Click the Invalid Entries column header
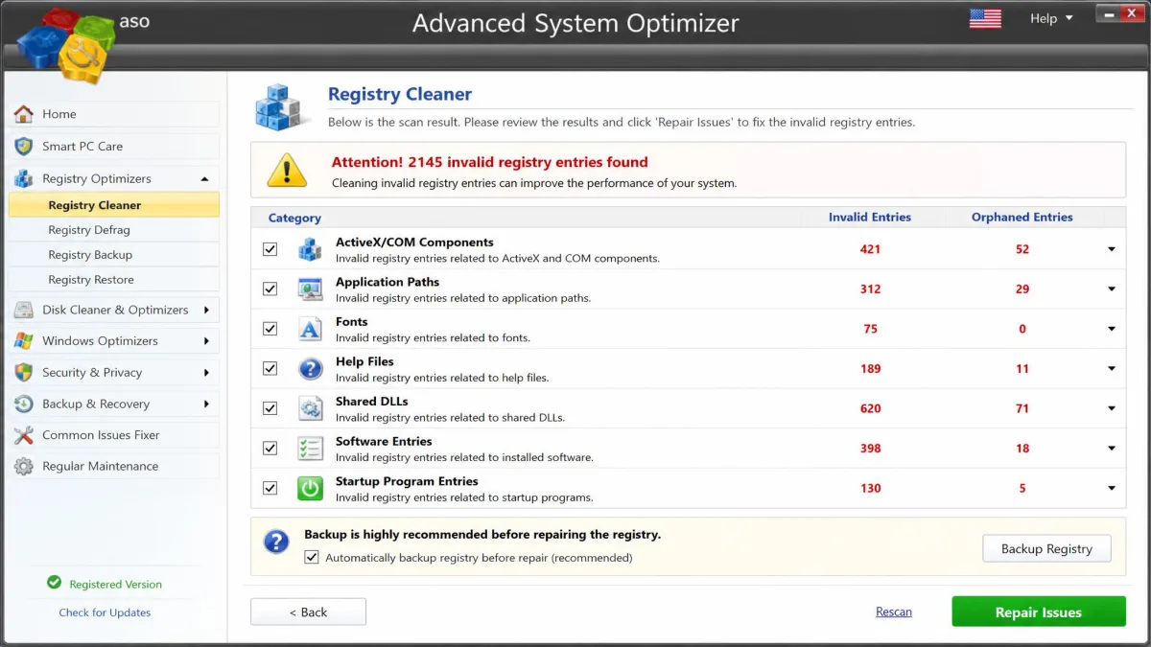The height and width of the screenshot is (647, 1151). pos(870,218)
